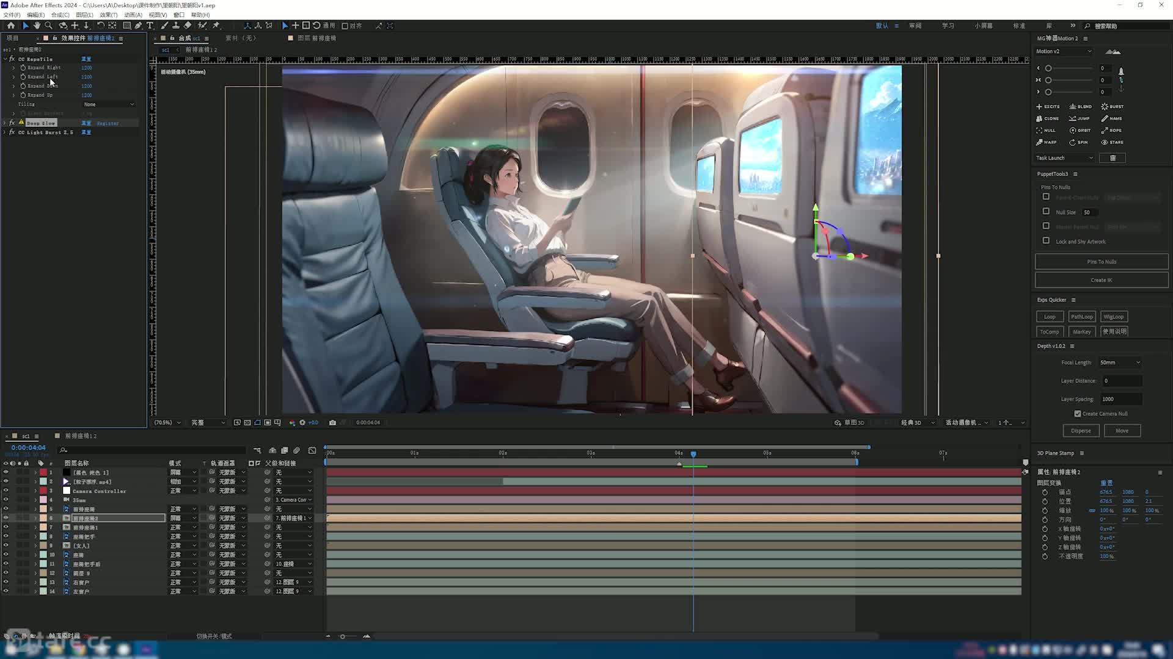Click the Motion 2 BURST tool
The height and width of the screenshot is (659, 1173).
point(1113,106)
